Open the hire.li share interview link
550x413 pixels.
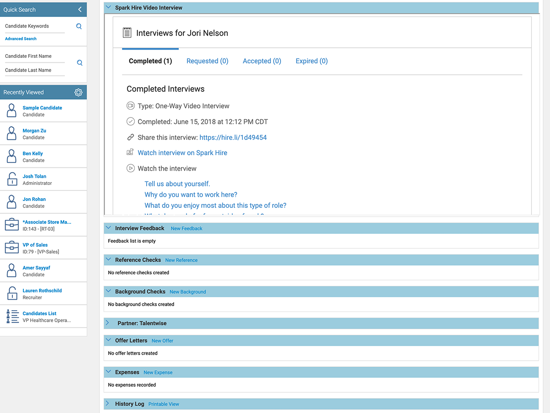coord(233,137)
